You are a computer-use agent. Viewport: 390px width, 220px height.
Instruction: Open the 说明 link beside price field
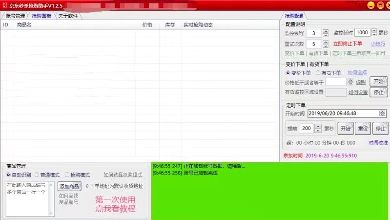point(360,82)
